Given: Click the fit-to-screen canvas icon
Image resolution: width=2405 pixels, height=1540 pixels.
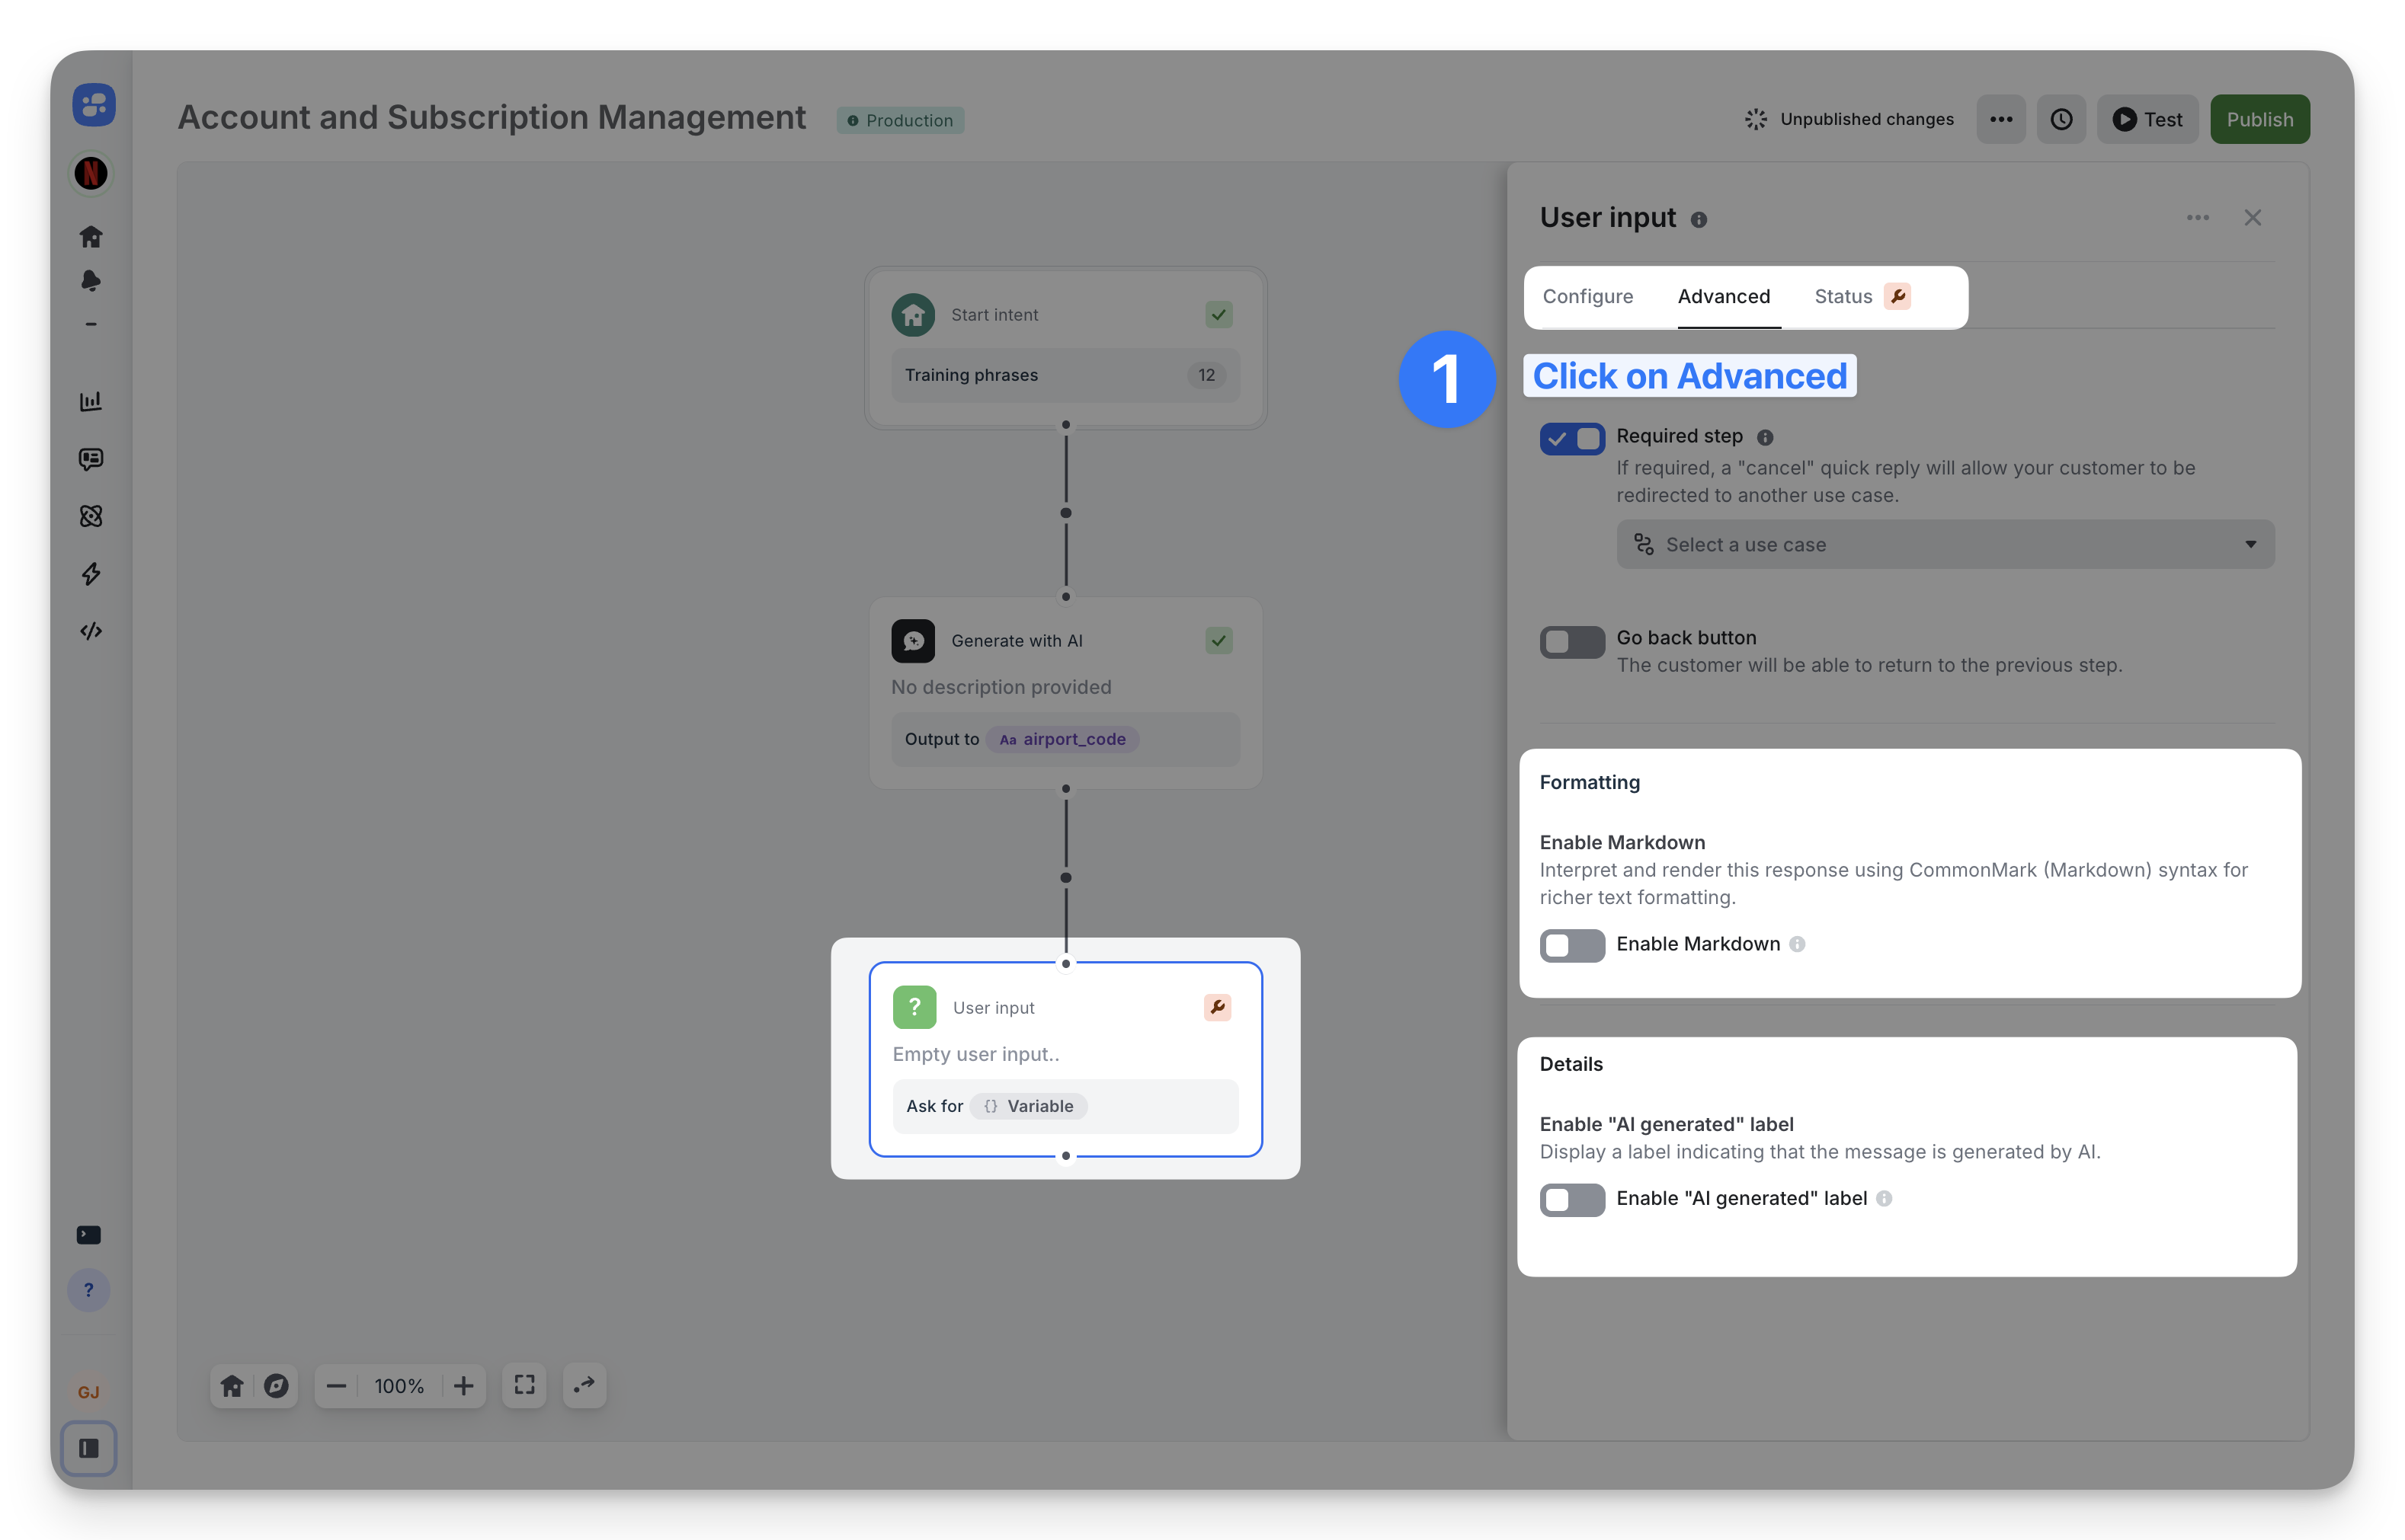Looking at the screenshot, I should pyautogui.click(x=524, y=1385).
